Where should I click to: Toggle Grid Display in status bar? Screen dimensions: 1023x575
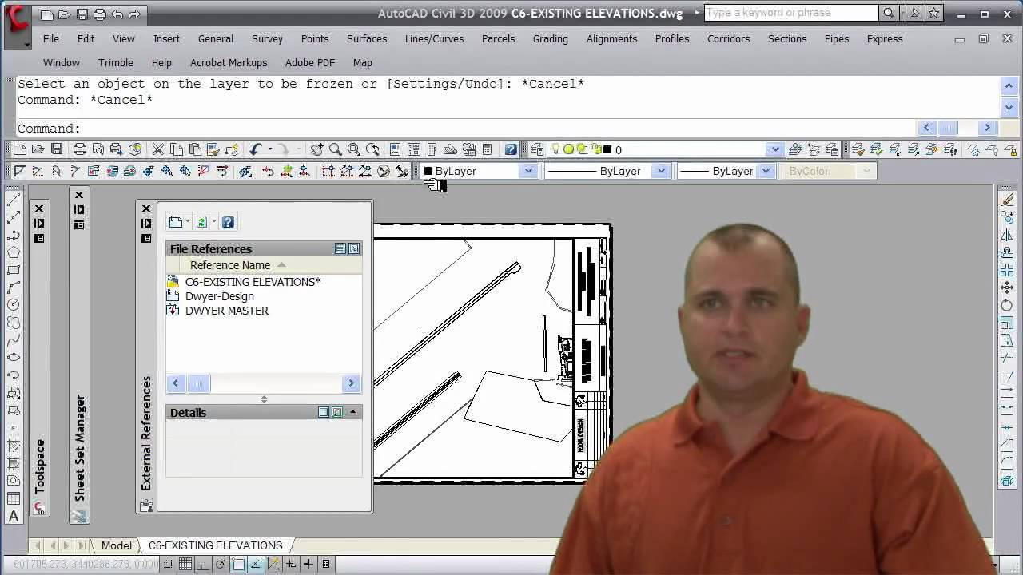[185, 564]
